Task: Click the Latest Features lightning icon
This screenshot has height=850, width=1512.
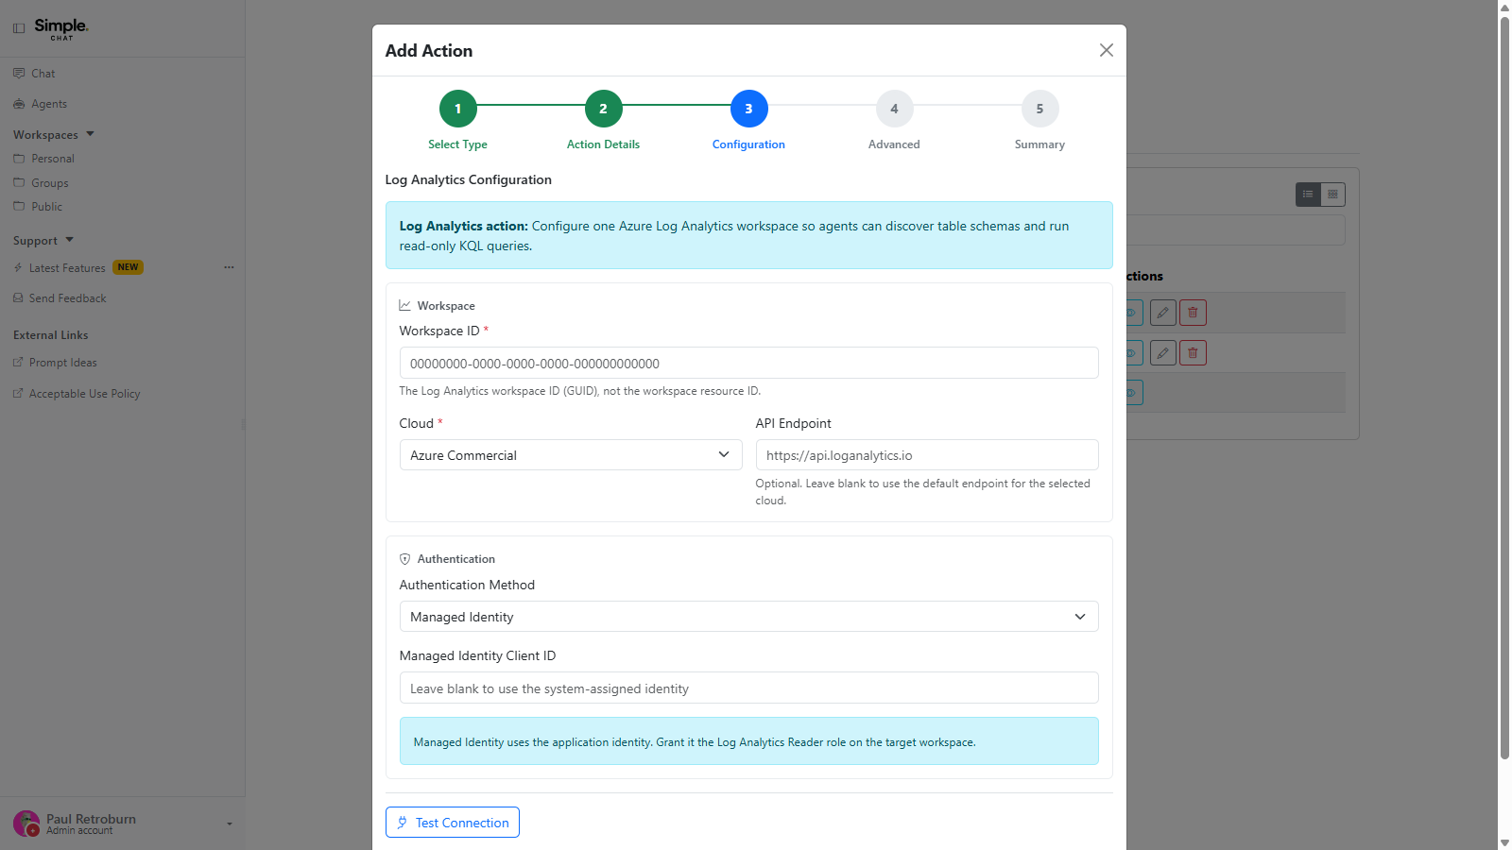Action: [x=18, y=268]
